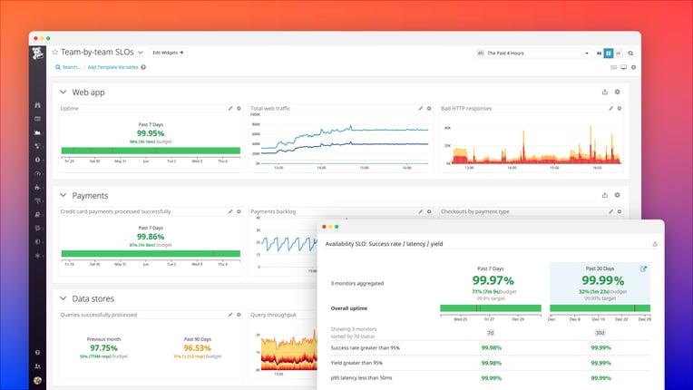Viewport: 693px width, 390px height.
Task: Click the pencil icon on Bad HTTP responses
Action: click(x=610, y=108)
